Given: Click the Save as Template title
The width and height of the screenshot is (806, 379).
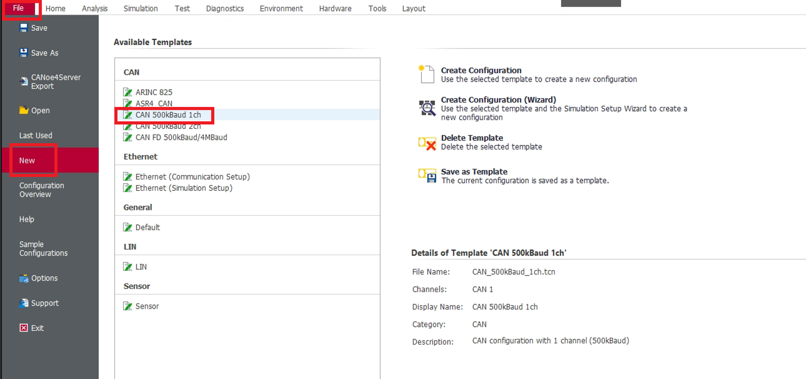Looking at the screenshot, I should [x=474, y=172].
